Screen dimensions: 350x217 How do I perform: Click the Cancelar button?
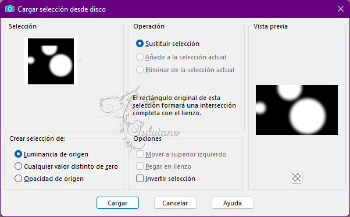(x=175, y=203)
